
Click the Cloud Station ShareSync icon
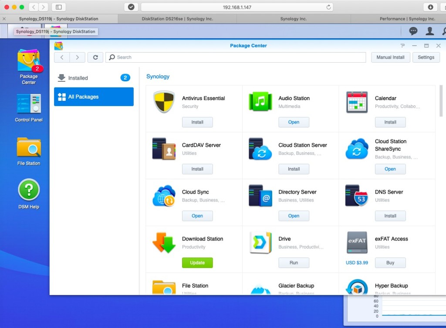point(357,148)
